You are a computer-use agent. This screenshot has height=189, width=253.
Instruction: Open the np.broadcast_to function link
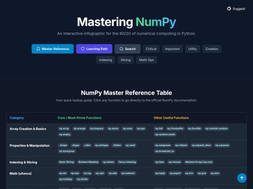click(x=164, y=151)
